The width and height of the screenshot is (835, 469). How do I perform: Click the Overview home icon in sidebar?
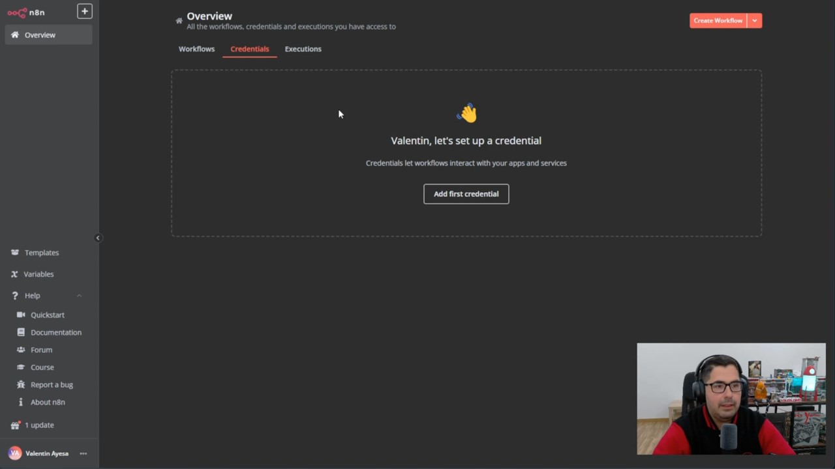15,35
